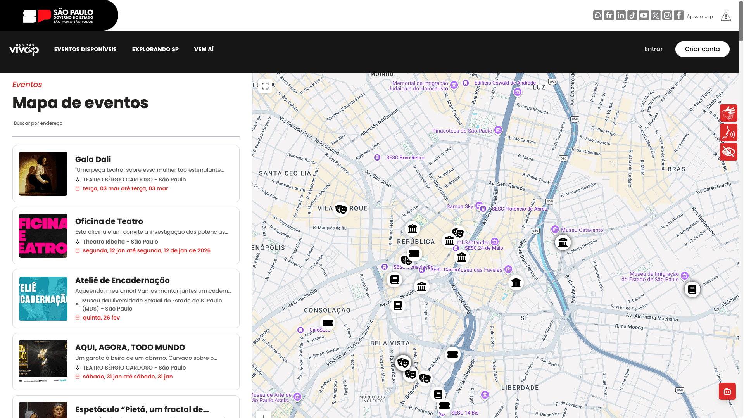Click the Edifício Oswald de Andrade map label

tap(505, 83)
